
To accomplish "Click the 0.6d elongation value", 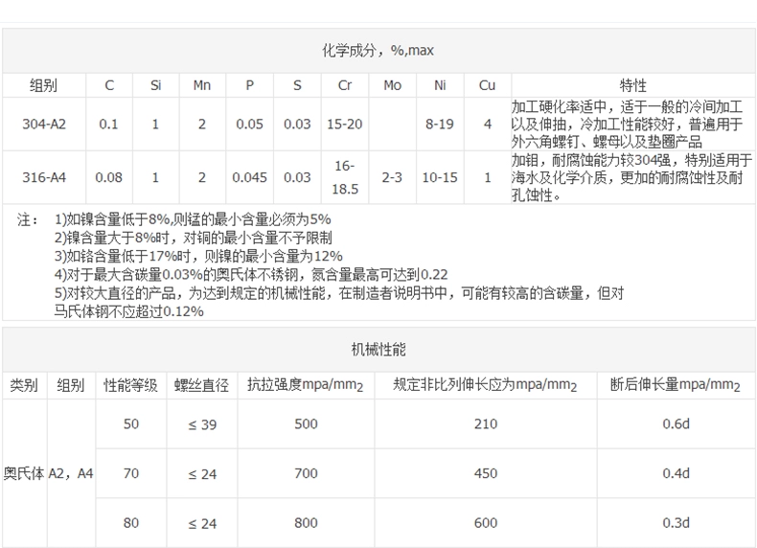I will (676, 423).
